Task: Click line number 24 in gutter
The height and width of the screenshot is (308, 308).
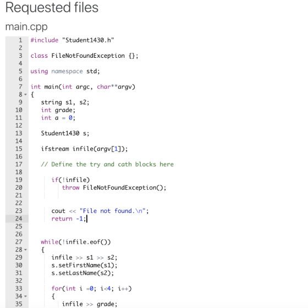Action: pyautogui.click(x=19, y=219)
